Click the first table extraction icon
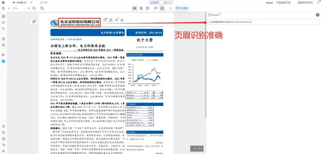322x154 pixels. tap(141, 8)
